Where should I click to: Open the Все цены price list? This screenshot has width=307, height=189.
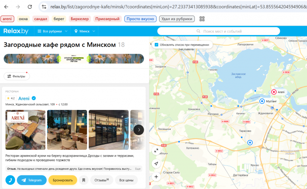click(x=126, y=180)
